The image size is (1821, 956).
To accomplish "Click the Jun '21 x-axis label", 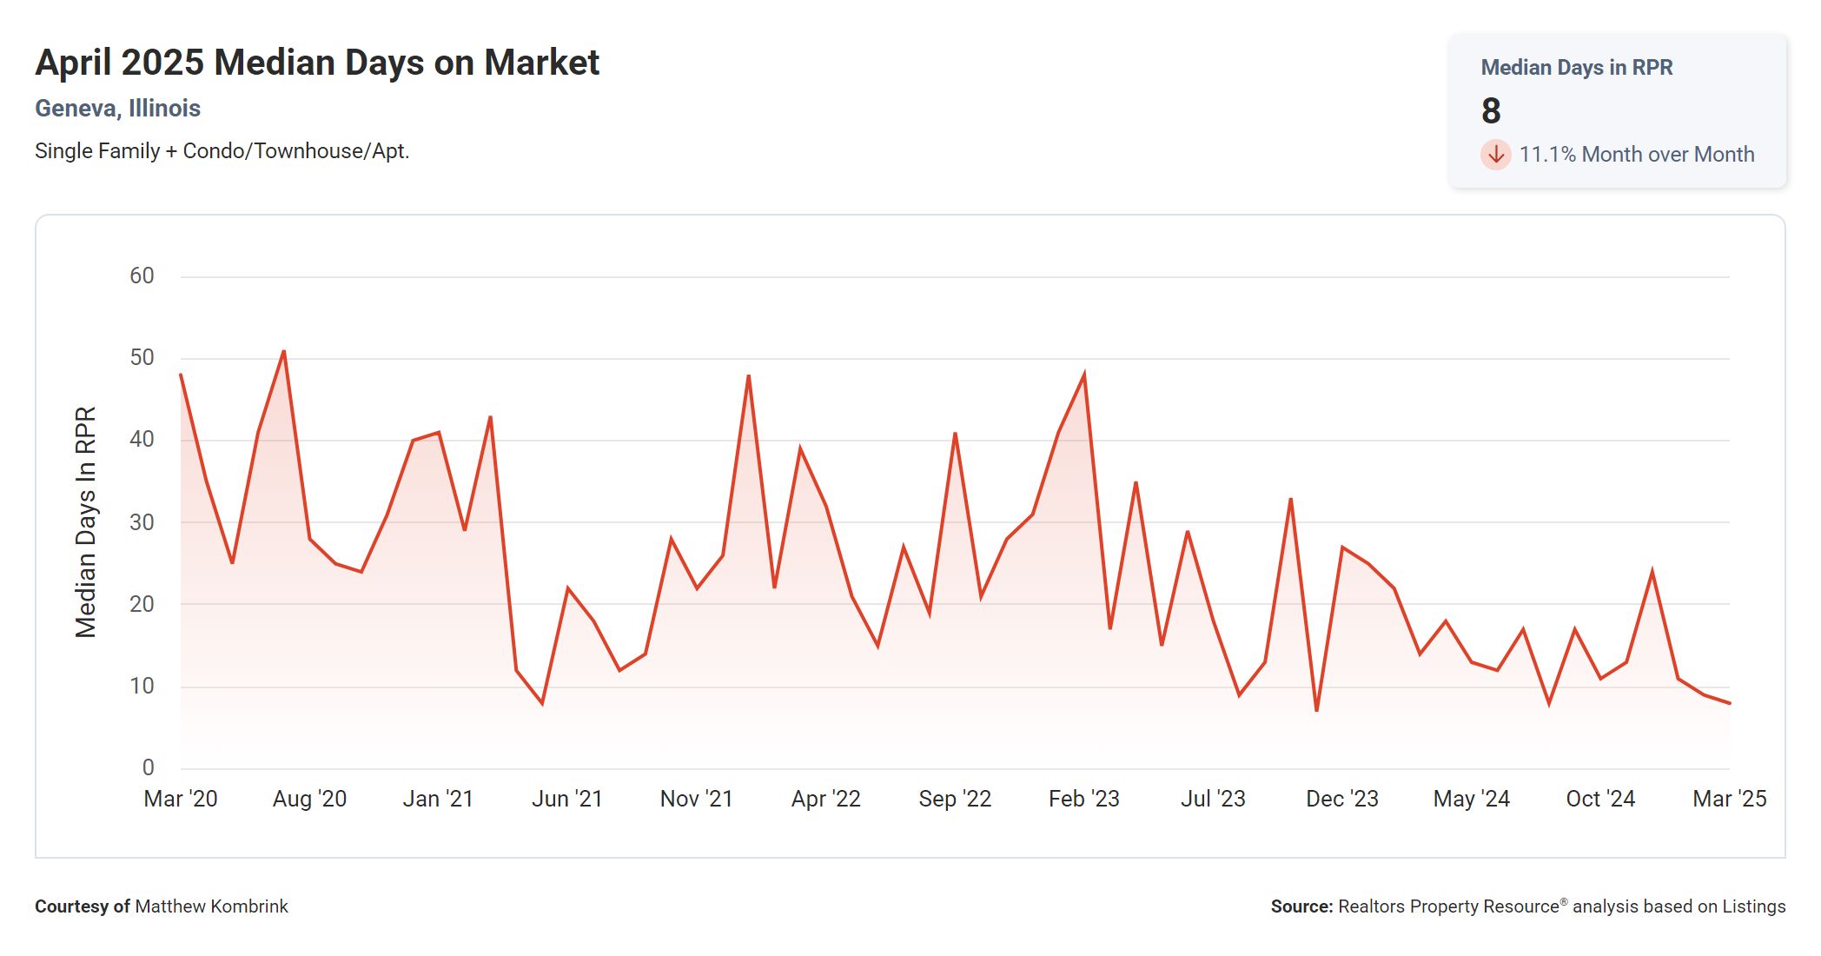I will point(567,799).
